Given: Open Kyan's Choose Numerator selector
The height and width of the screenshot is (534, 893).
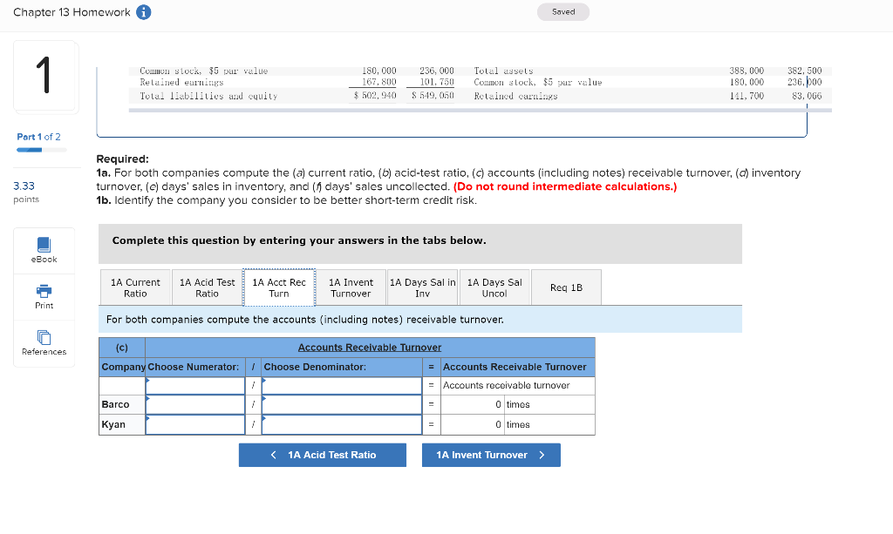Looking at the screenshot, I should 195,423.
